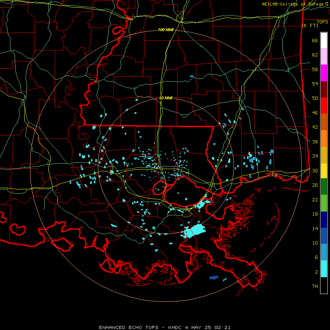Click the '30' legend value
330x330 pixels.
315,170
